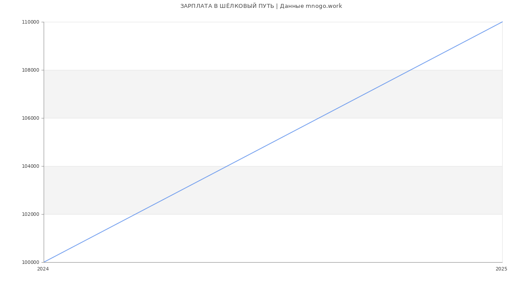
Task: Click the 104000 y-axis label
Action: (x=31, y=166)
